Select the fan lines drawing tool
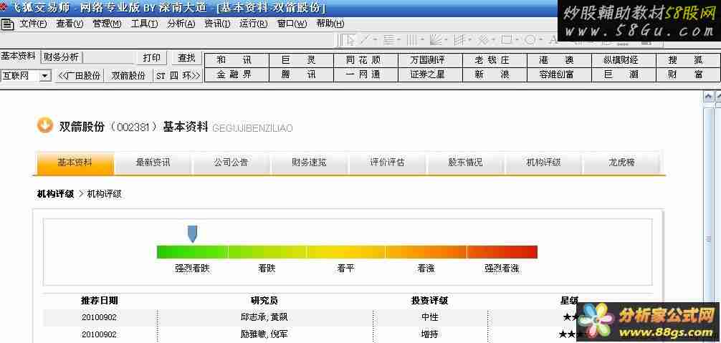 click(x=435, y=40)
